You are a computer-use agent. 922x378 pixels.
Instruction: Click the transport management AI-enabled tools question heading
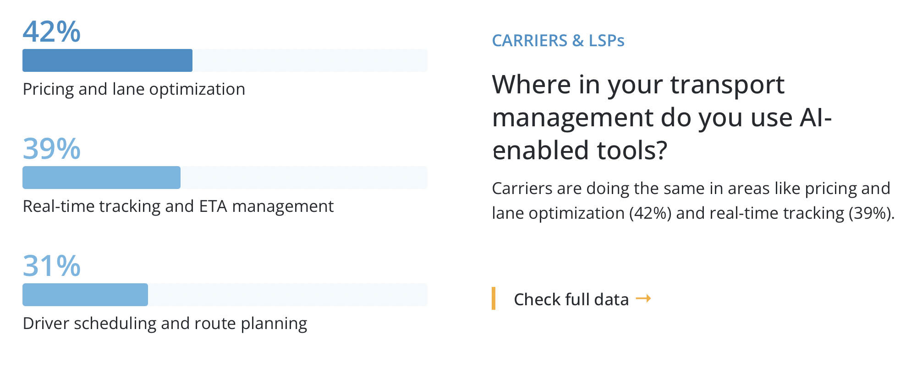point(661,118)
